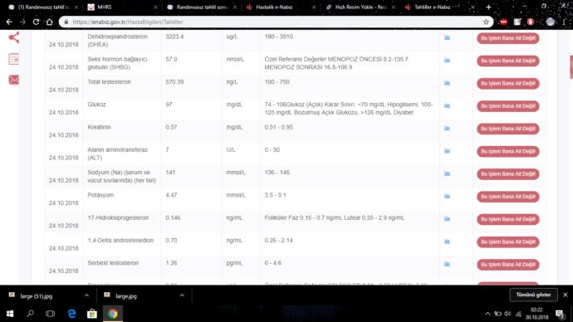The width and height of the screenshot is (573, 322).
Task: Open volume control in system tray
Action: (507, 314)
